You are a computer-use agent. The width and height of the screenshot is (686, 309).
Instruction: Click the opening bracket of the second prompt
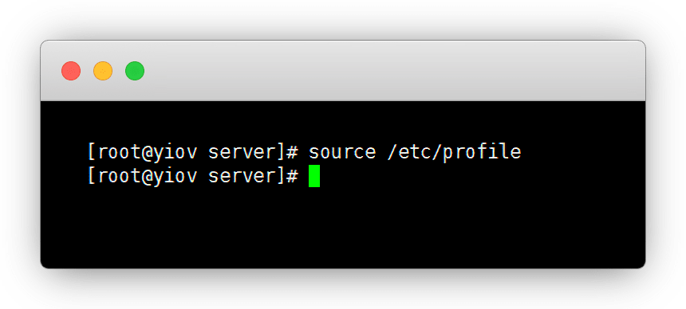92,176
